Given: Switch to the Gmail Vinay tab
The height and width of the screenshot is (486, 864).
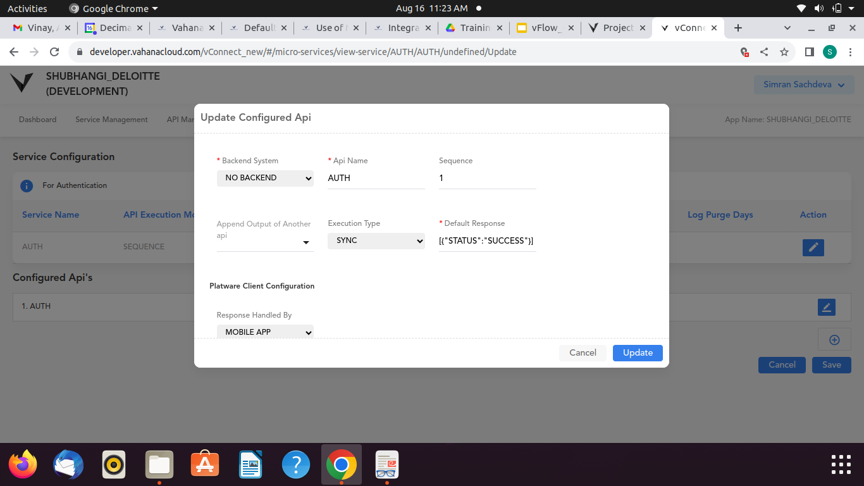Looking at the screenshot, I should (39, 28).
